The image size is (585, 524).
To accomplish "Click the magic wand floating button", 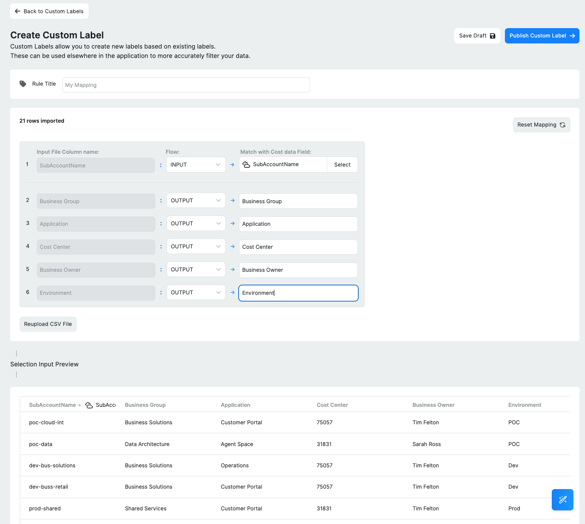I will pos(562,500).
